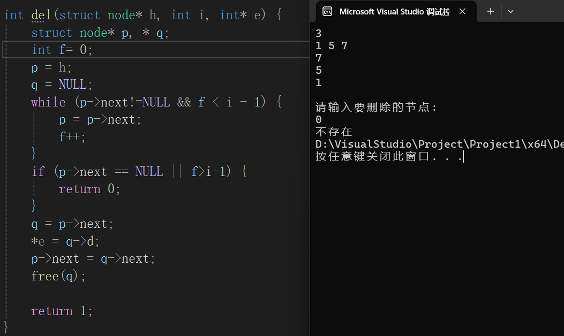Click the 'q = p->next;' line
Viewport: 564px width, 336px height.
pos(72,224)
